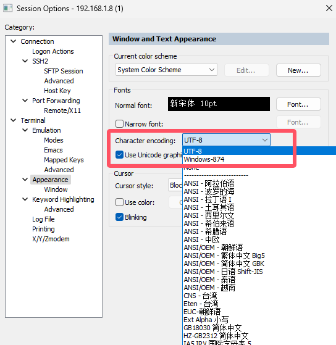Collapse the Emulation tree node
The width and height of the screenshot is (336, 345).
click(x=25, y=130)
